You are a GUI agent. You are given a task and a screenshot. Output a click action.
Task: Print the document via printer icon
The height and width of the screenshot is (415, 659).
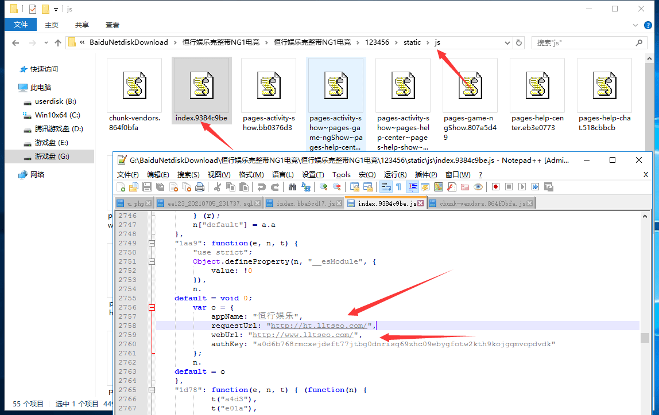200,187
